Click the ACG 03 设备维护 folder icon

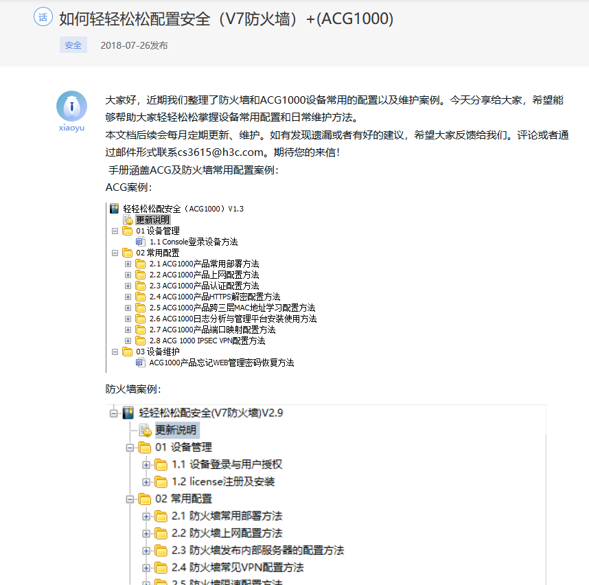pos(128,352)
